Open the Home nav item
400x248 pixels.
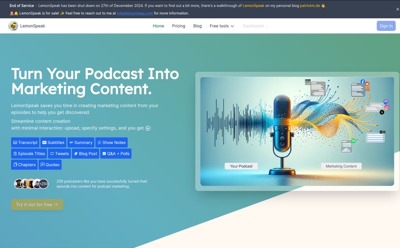point(158,26)
